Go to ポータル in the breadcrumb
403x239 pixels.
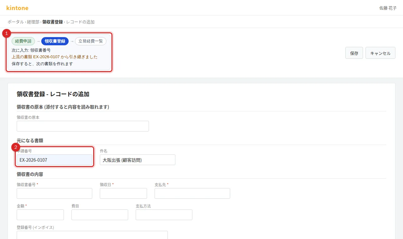(x=16, y=22)
